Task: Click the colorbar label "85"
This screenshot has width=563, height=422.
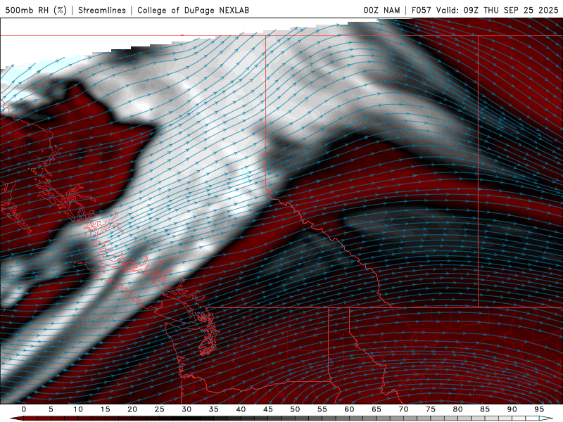Action: tap(485, 409)
